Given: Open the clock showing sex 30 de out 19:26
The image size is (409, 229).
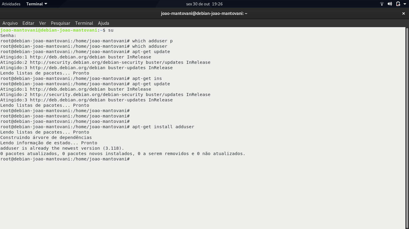Looking at the screenshot, I should [205, 4].
